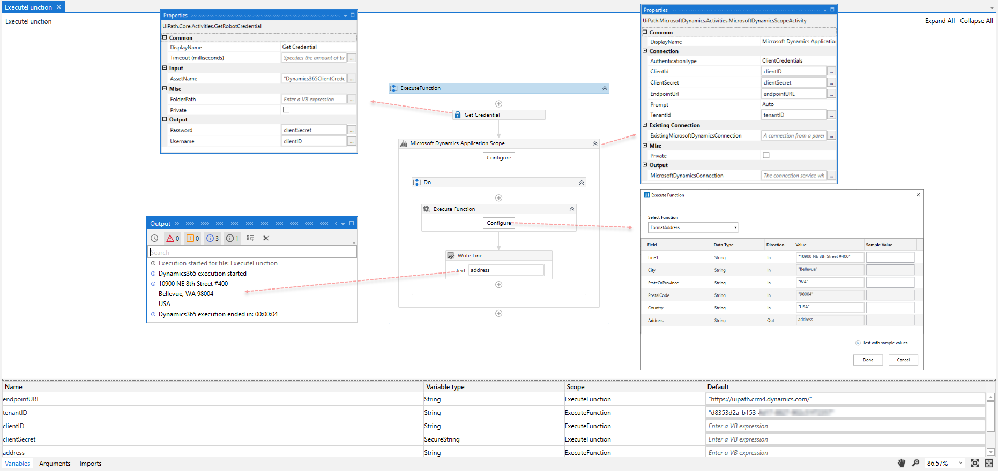The height and width of the screenshot is (471, 998).
Task: Open TenantId expression editor button
Action: click(x=831, y=115)
